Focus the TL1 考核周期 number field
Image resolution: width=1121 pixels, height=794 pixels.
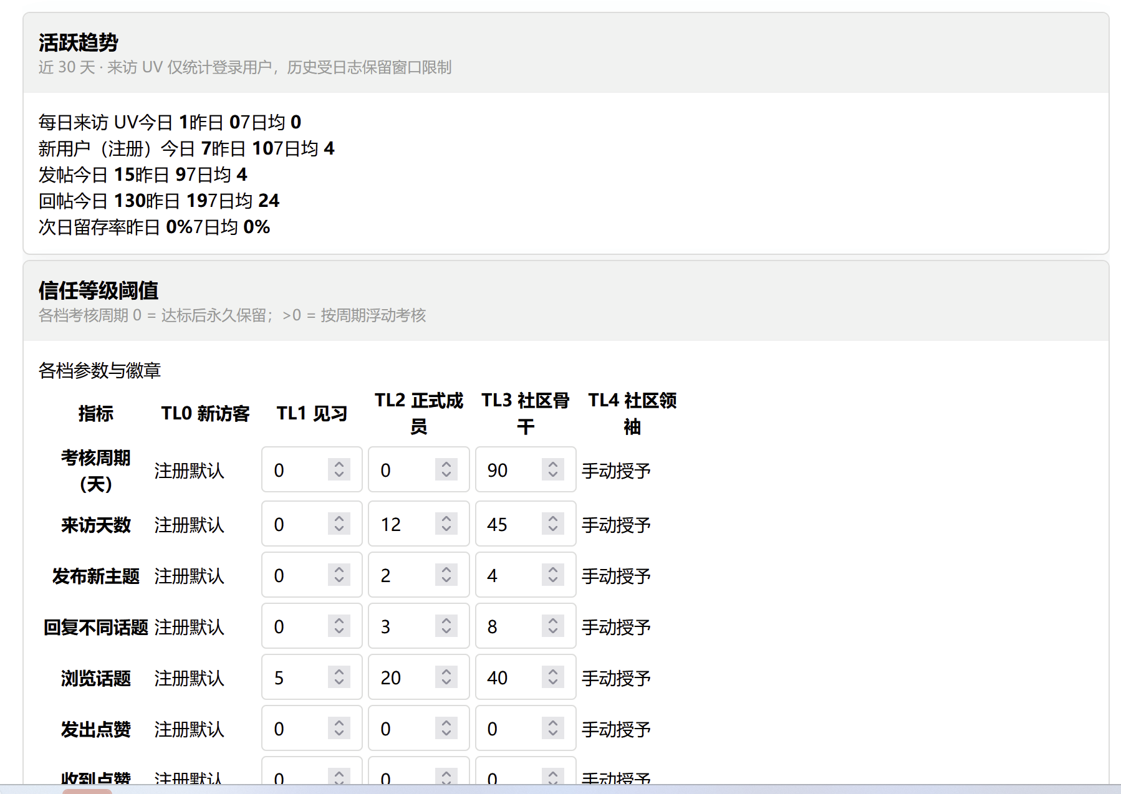click(312, 469)
